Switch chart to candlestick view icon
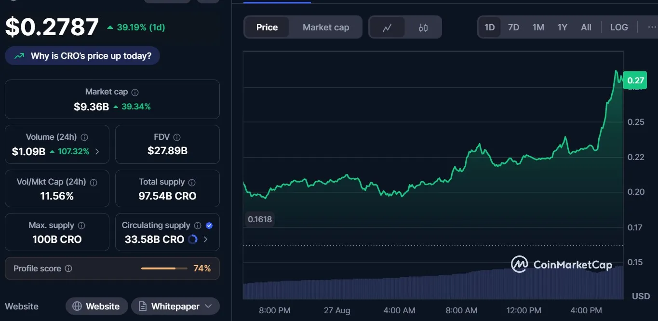The height and width of the screenshot is (321, 658). pyautogui.click(x=423, y=27)
